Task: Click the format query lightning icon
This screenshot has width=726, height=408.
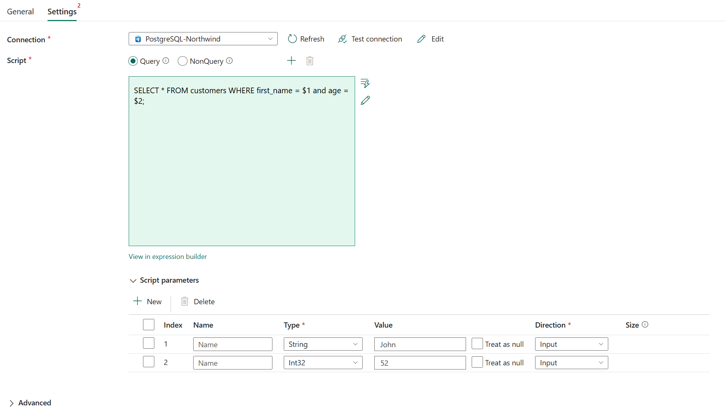Action: [365, 83]
